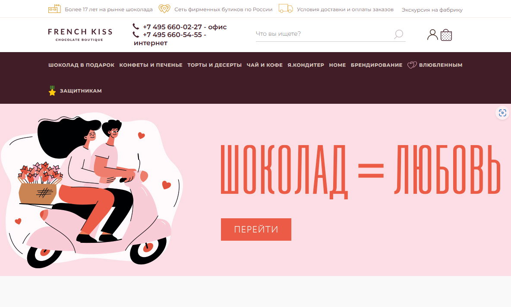511x307 pixels.
Task: Click the ПЕРЕЙТИ button
Action: pos(256,229)
